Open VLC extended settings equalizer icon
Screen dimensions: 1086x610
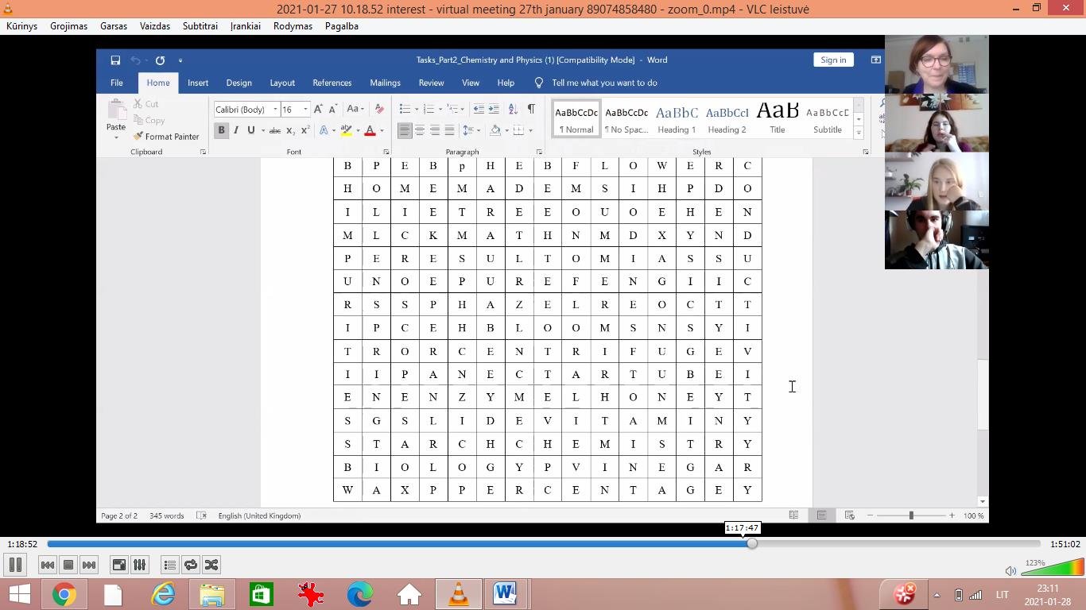pos(140,565)
